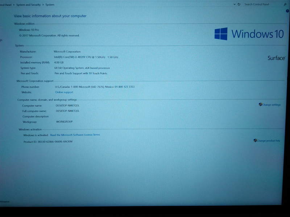Select the System breadcrumb item
This screenshot has height=217, width=290.
(x=50, y=5)
